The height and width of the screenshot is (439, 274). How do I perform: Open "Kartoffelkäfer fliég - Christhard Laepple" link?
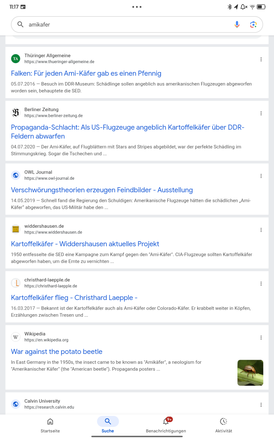74,298
